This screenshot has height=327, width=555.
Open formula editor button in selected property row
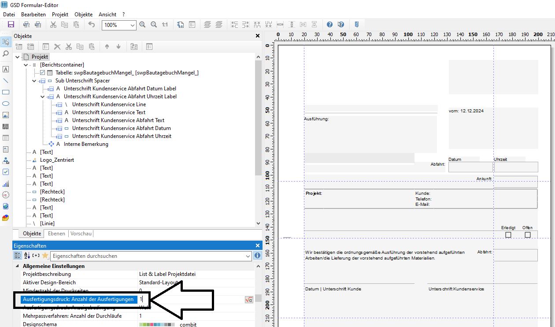(x=249, y=300)
